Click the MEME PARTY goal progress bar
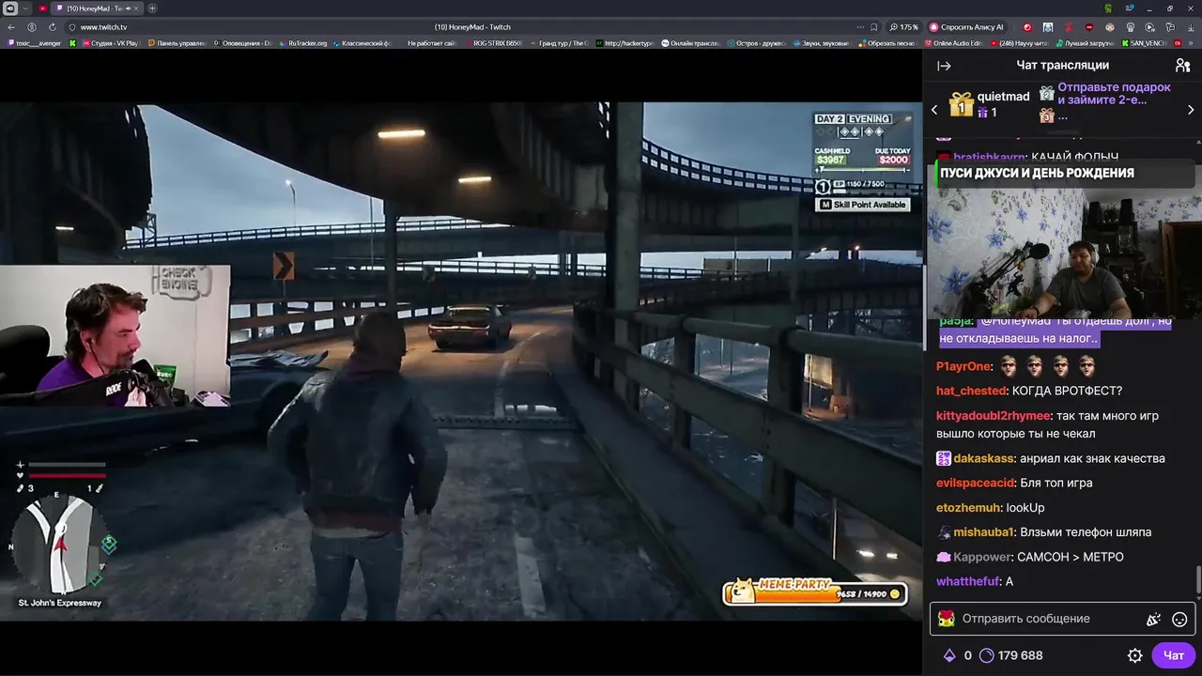 click(814, 591)
